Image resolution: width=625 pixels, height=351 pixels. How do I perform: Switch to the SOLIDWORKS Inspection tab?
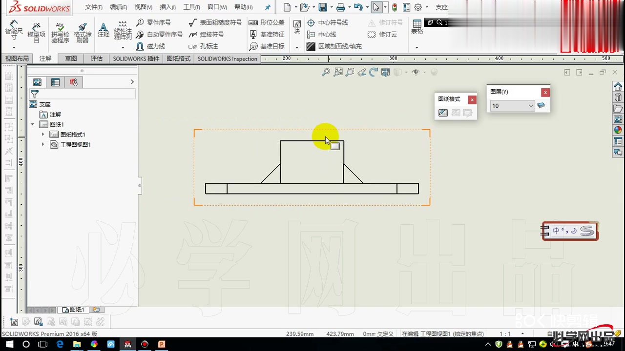click(228, 58)
